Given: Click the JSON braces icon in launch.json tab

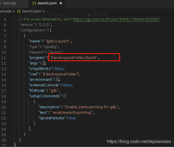Looking at the screenshot, I should [x=34, y=3].
